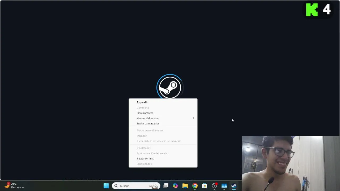Select Buscar en línea option
The height and width of the screenshot is (191, 340).
163,159
